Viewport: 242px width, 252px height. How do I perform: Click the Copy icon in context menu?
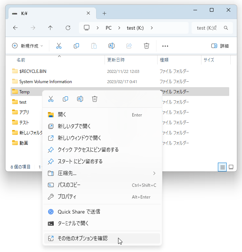[65, 99]
